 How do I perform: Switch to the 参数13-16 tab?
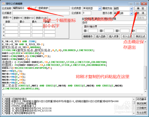[41, 18]
